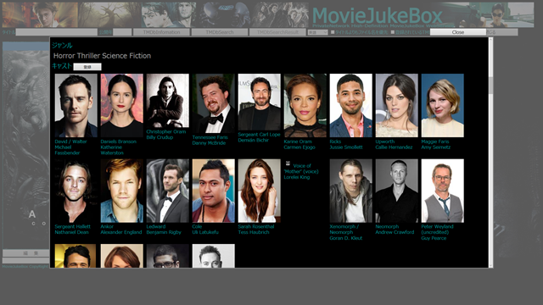The image size is (543, 305).
Task: Open Guy Pearce's cast photo
Action: pyautogui.click(x=443, y=191)
